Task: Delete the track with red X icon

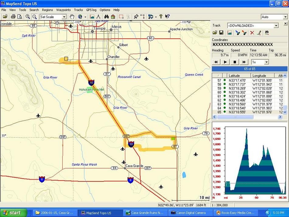Action: 252,33
